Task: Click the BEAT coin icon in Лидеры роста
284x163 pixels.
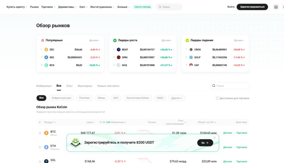Action: [119, 50]
